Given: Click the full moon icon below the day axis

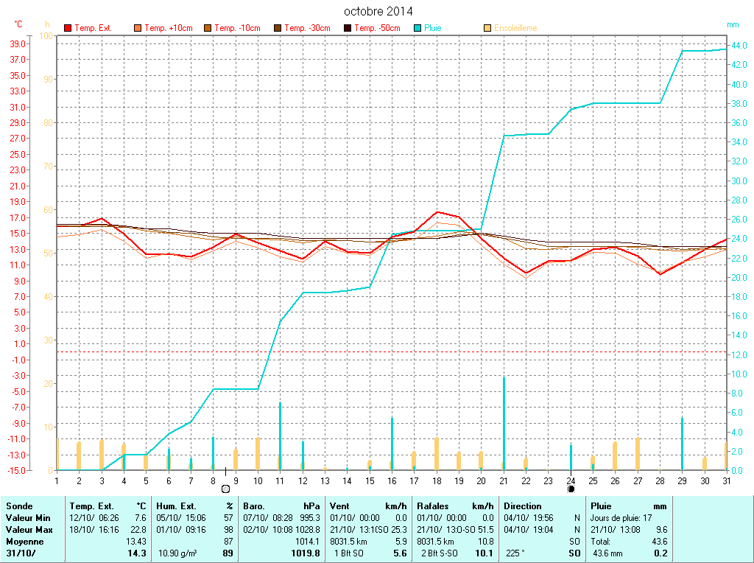Looking at the screenshot, I should click(225, 489).
